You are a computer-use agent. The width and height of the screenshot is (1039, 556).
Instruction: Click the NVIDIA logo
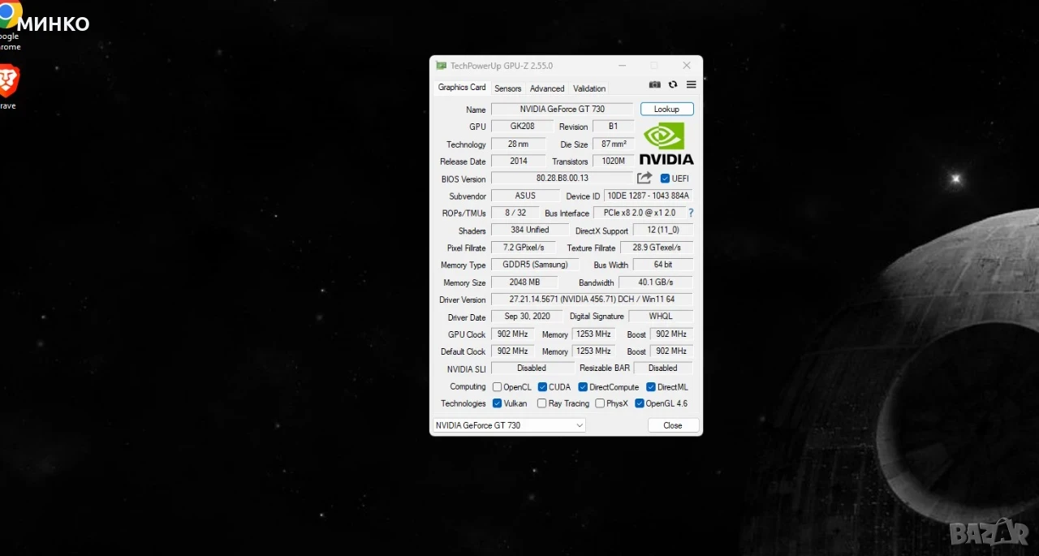666,144
